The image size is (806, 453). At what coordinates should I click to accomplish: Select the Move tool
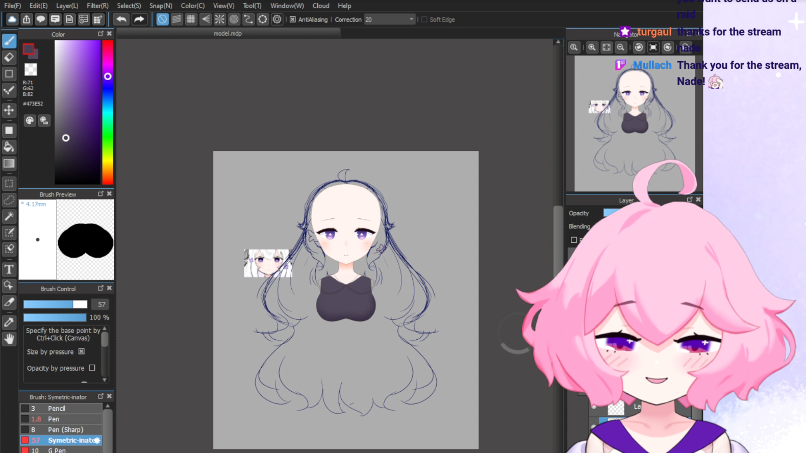9,110
